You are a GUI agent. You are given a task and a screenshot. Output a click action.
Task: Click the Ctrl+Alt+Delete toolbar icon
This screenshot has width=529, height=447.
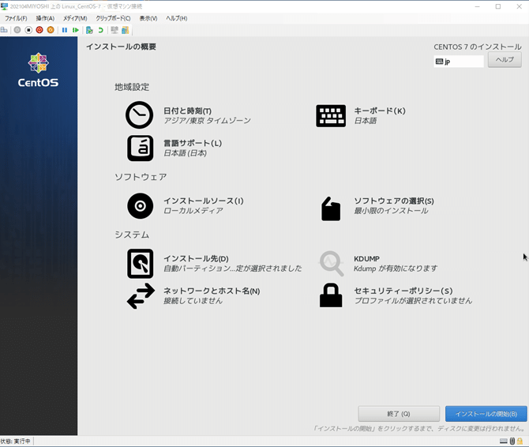click(4, 30)
